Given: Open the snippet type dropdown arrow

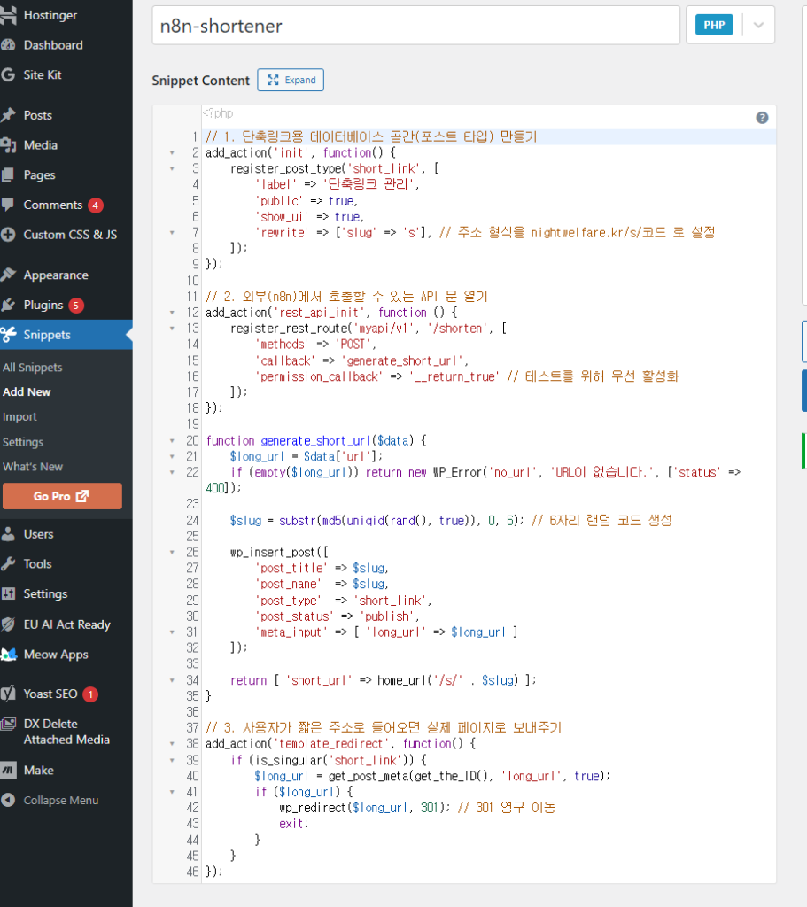Looking at the screenshot, I should tap(758, 26).
